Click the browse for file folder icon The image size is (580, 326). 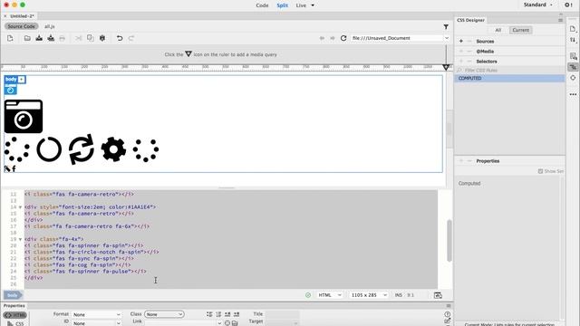[x=235, y=323]
